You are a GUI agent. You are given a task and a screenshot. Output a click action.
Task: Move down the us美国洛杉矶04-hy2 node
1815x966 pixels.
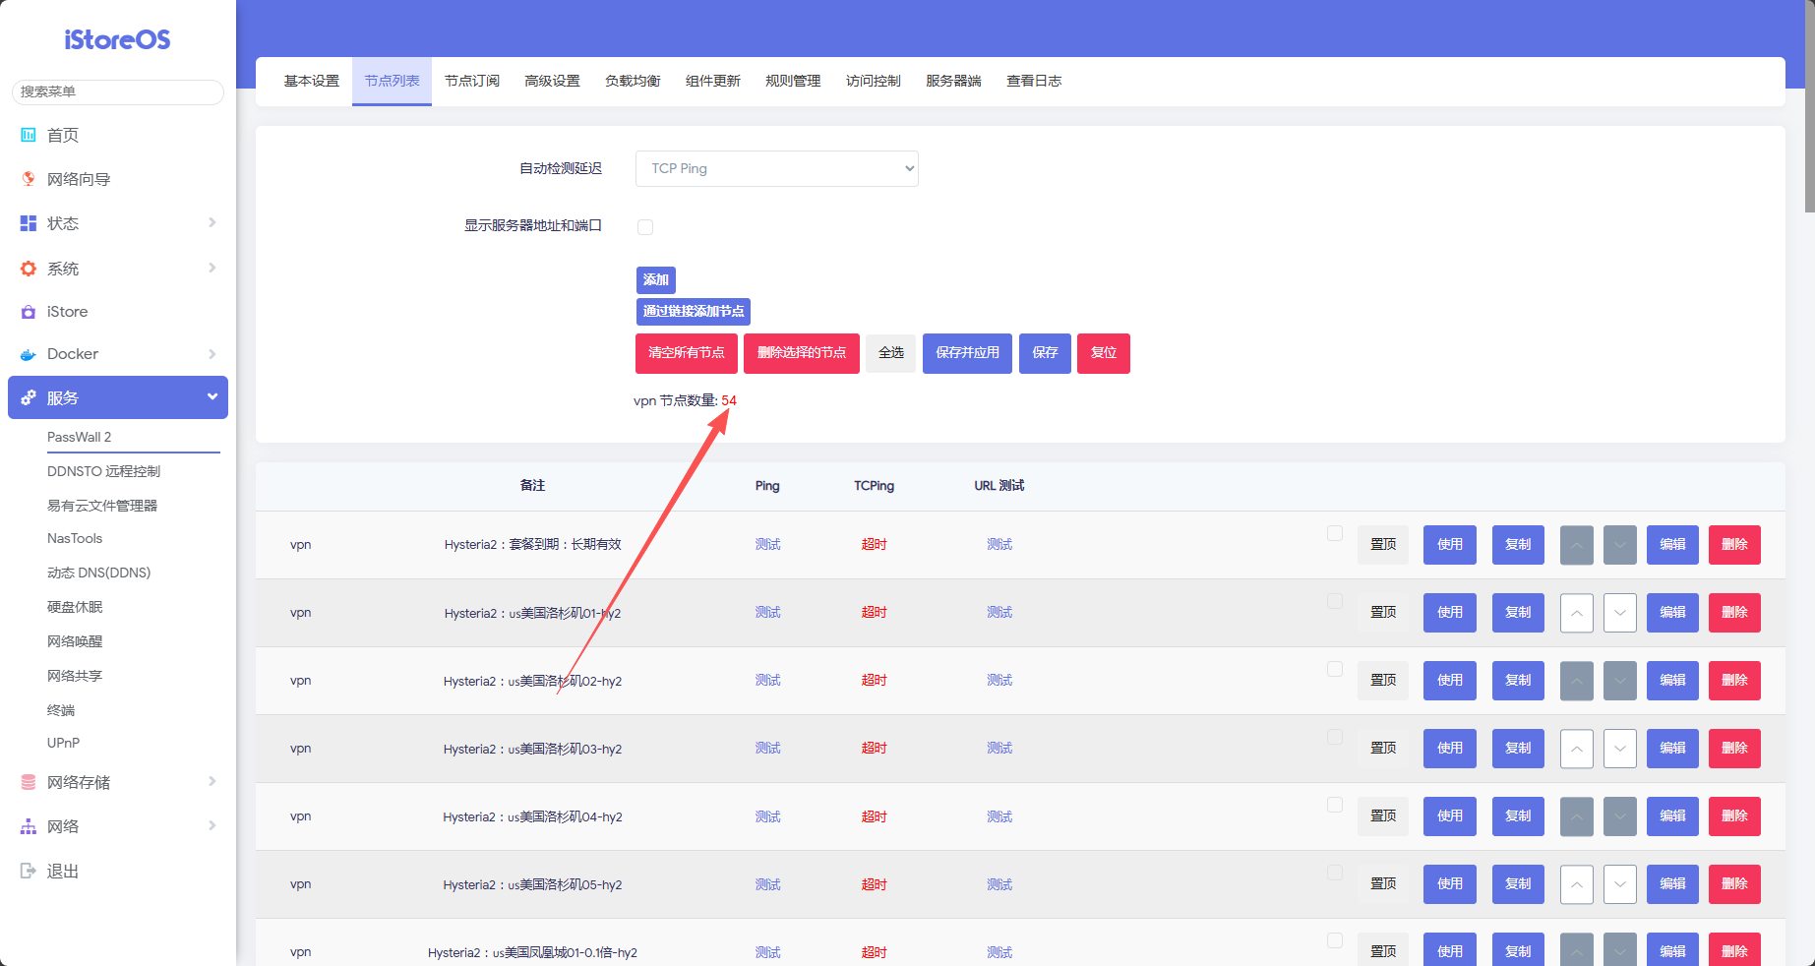1620,816
